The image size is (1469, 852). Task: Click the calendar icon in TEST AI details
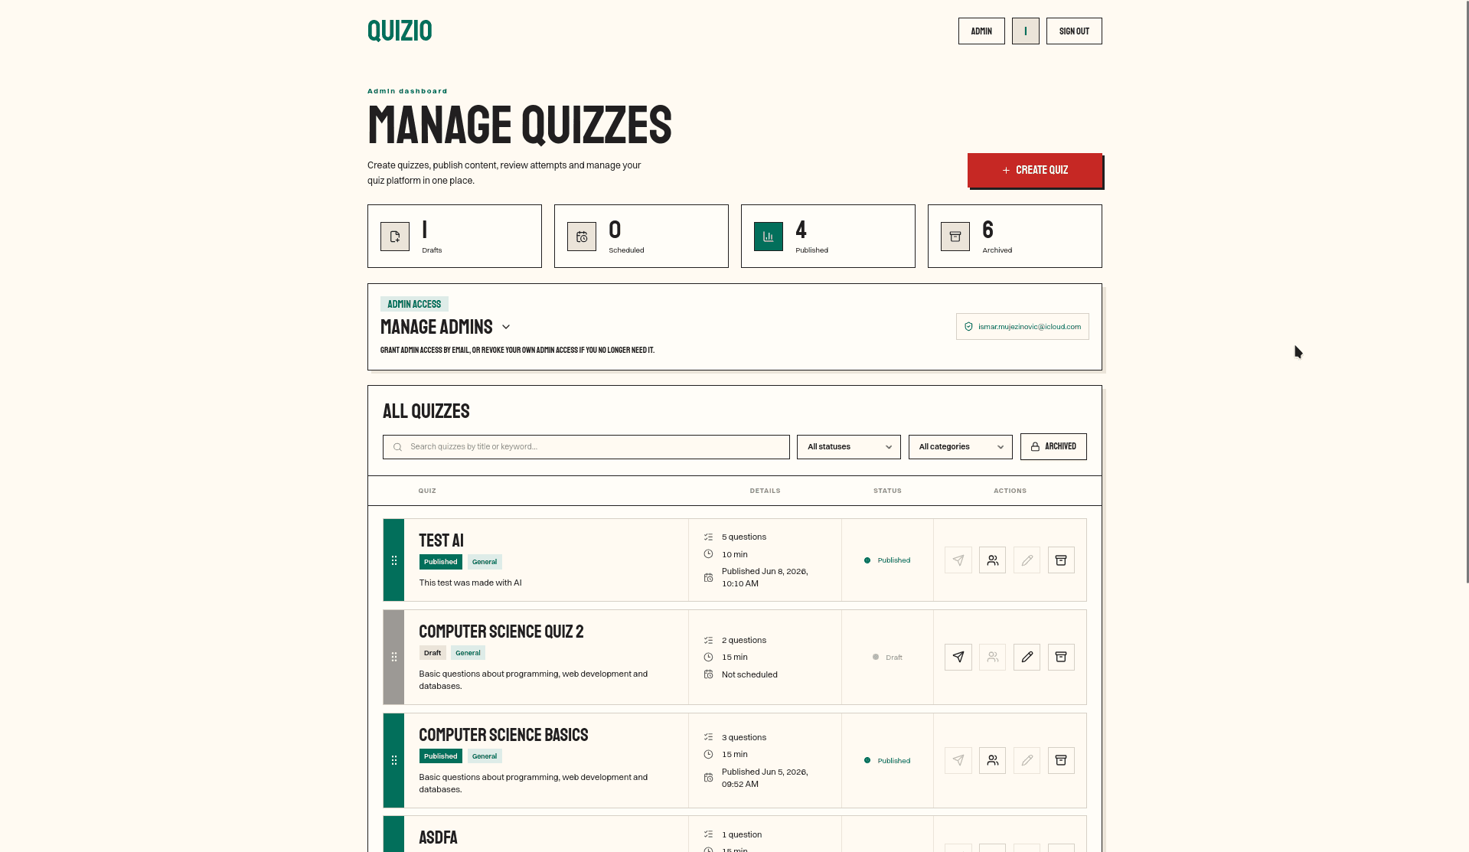(x=708, y=578)
